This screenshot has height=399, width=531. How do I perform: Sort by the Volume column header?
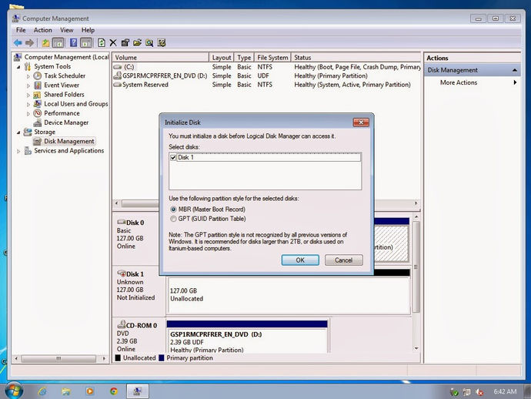click(161, 57)
